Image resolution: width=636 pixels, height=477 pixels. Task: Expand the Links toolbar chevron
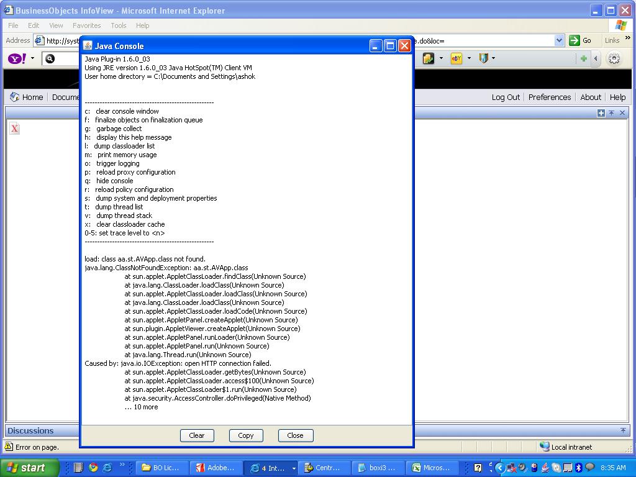pos(629,39)
